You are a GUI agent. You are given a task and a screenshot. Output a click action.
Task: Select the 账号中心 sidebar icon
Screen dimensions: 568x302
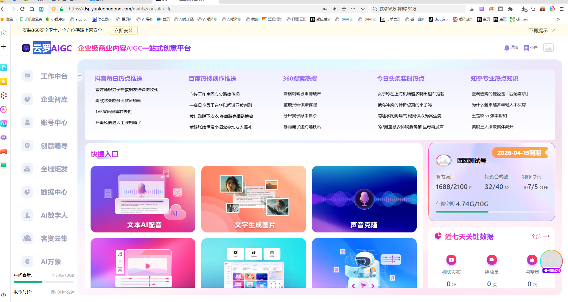(x=27, y=122)
